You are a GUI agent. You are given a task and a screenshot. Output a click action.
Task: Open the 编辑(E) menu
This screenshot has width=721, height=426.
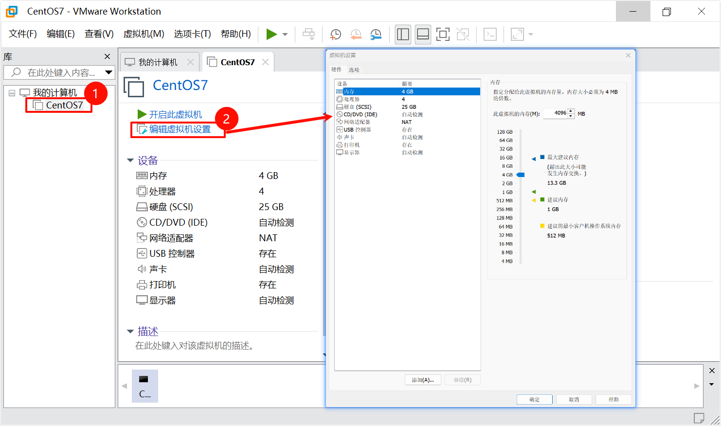[61, 34]
